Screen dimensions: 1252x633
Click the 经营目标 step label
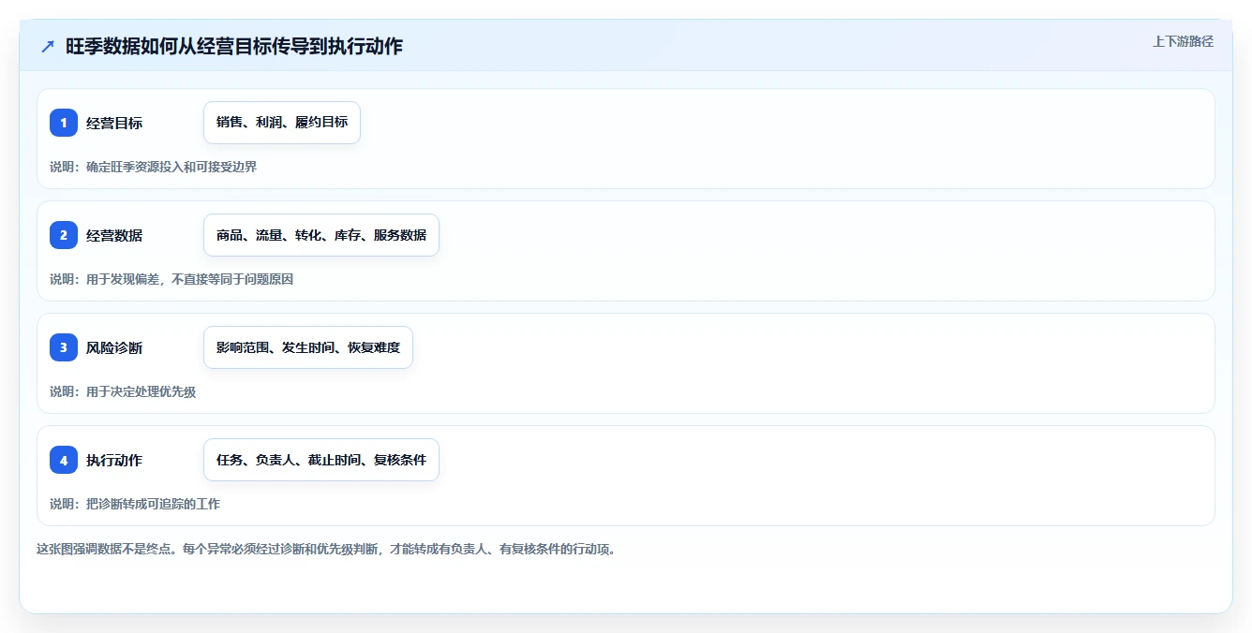tap(114, 123)
